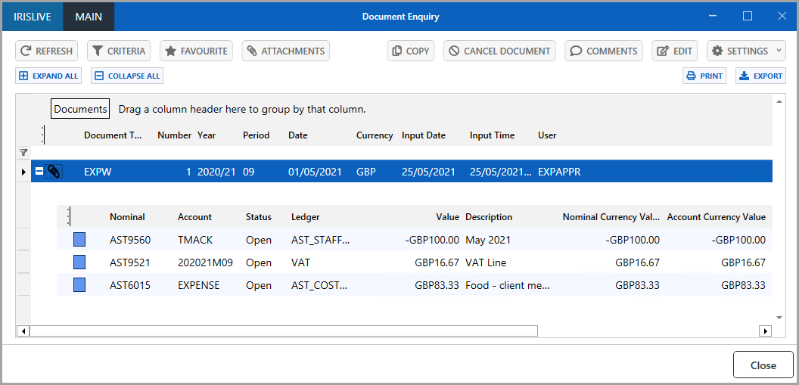The image size is (799, 385).
Task: Click the VAT Line description cell
Action: click(x=486, y=262)
